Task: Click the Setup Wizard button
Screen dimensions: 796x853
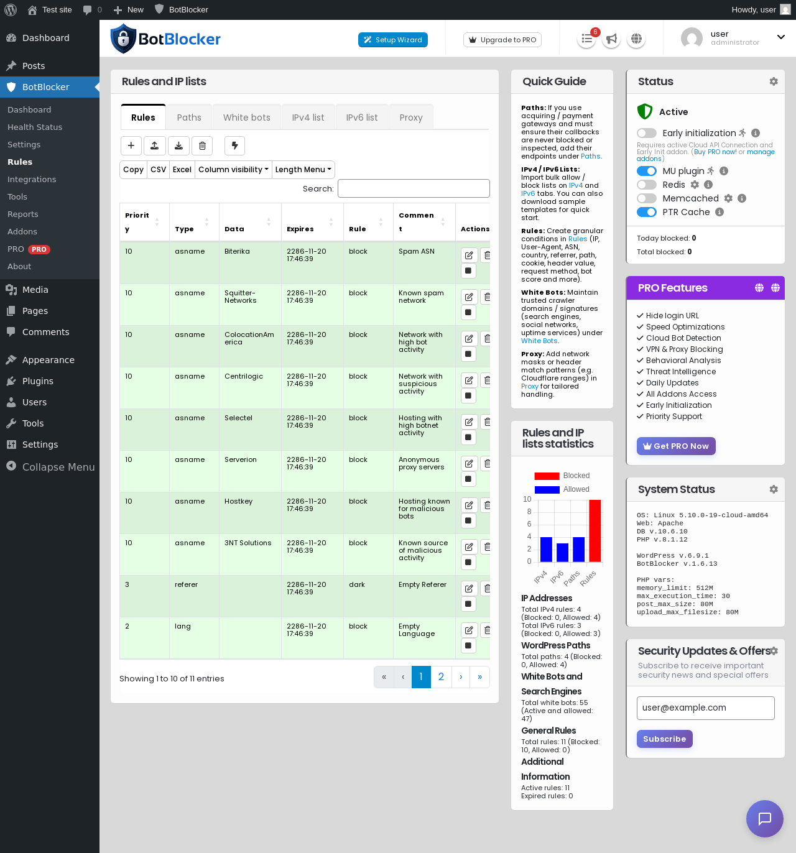Action: pos(393,40)
